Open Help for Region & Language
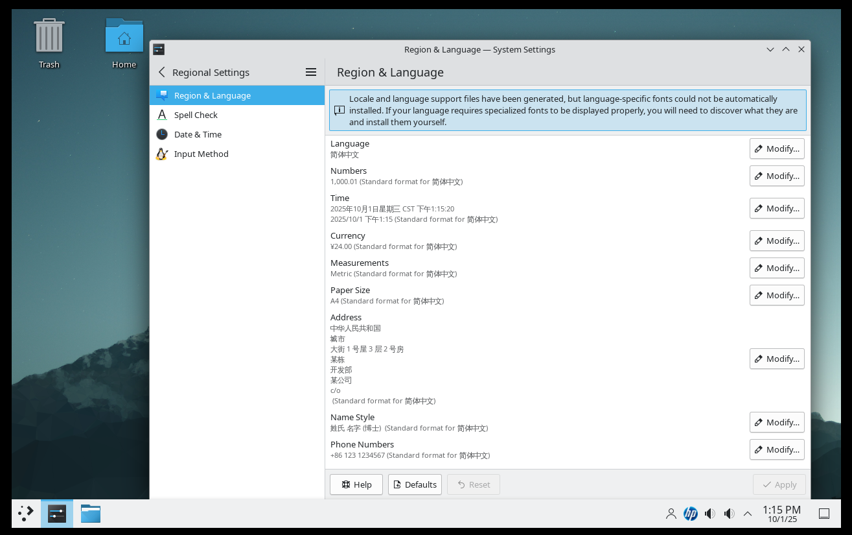The image size is (852, 535). (356, 484)
